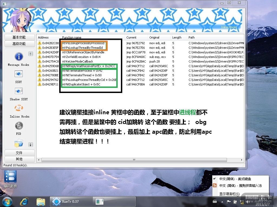
Task: Click path cell containing HOOKHELP
Action: point(216,52)
